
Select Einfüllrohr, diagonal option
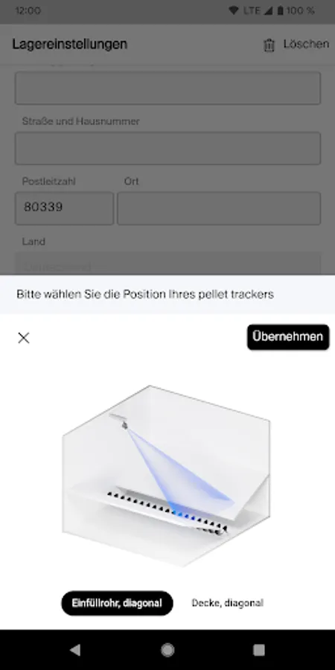tap(117, 603)
